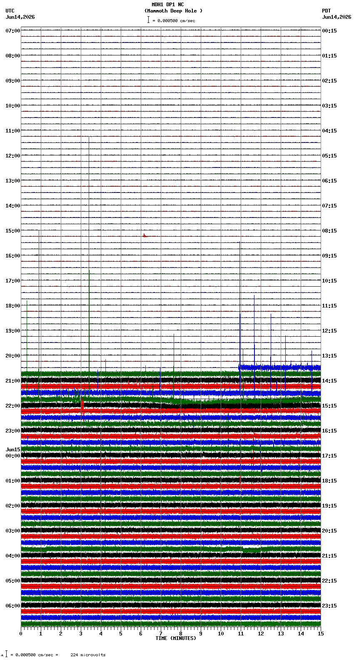Click the left 'Jun14,2026' date under UTC
Image resolution: width=354 pixels, height=660 pixels.
click(20, 17)
